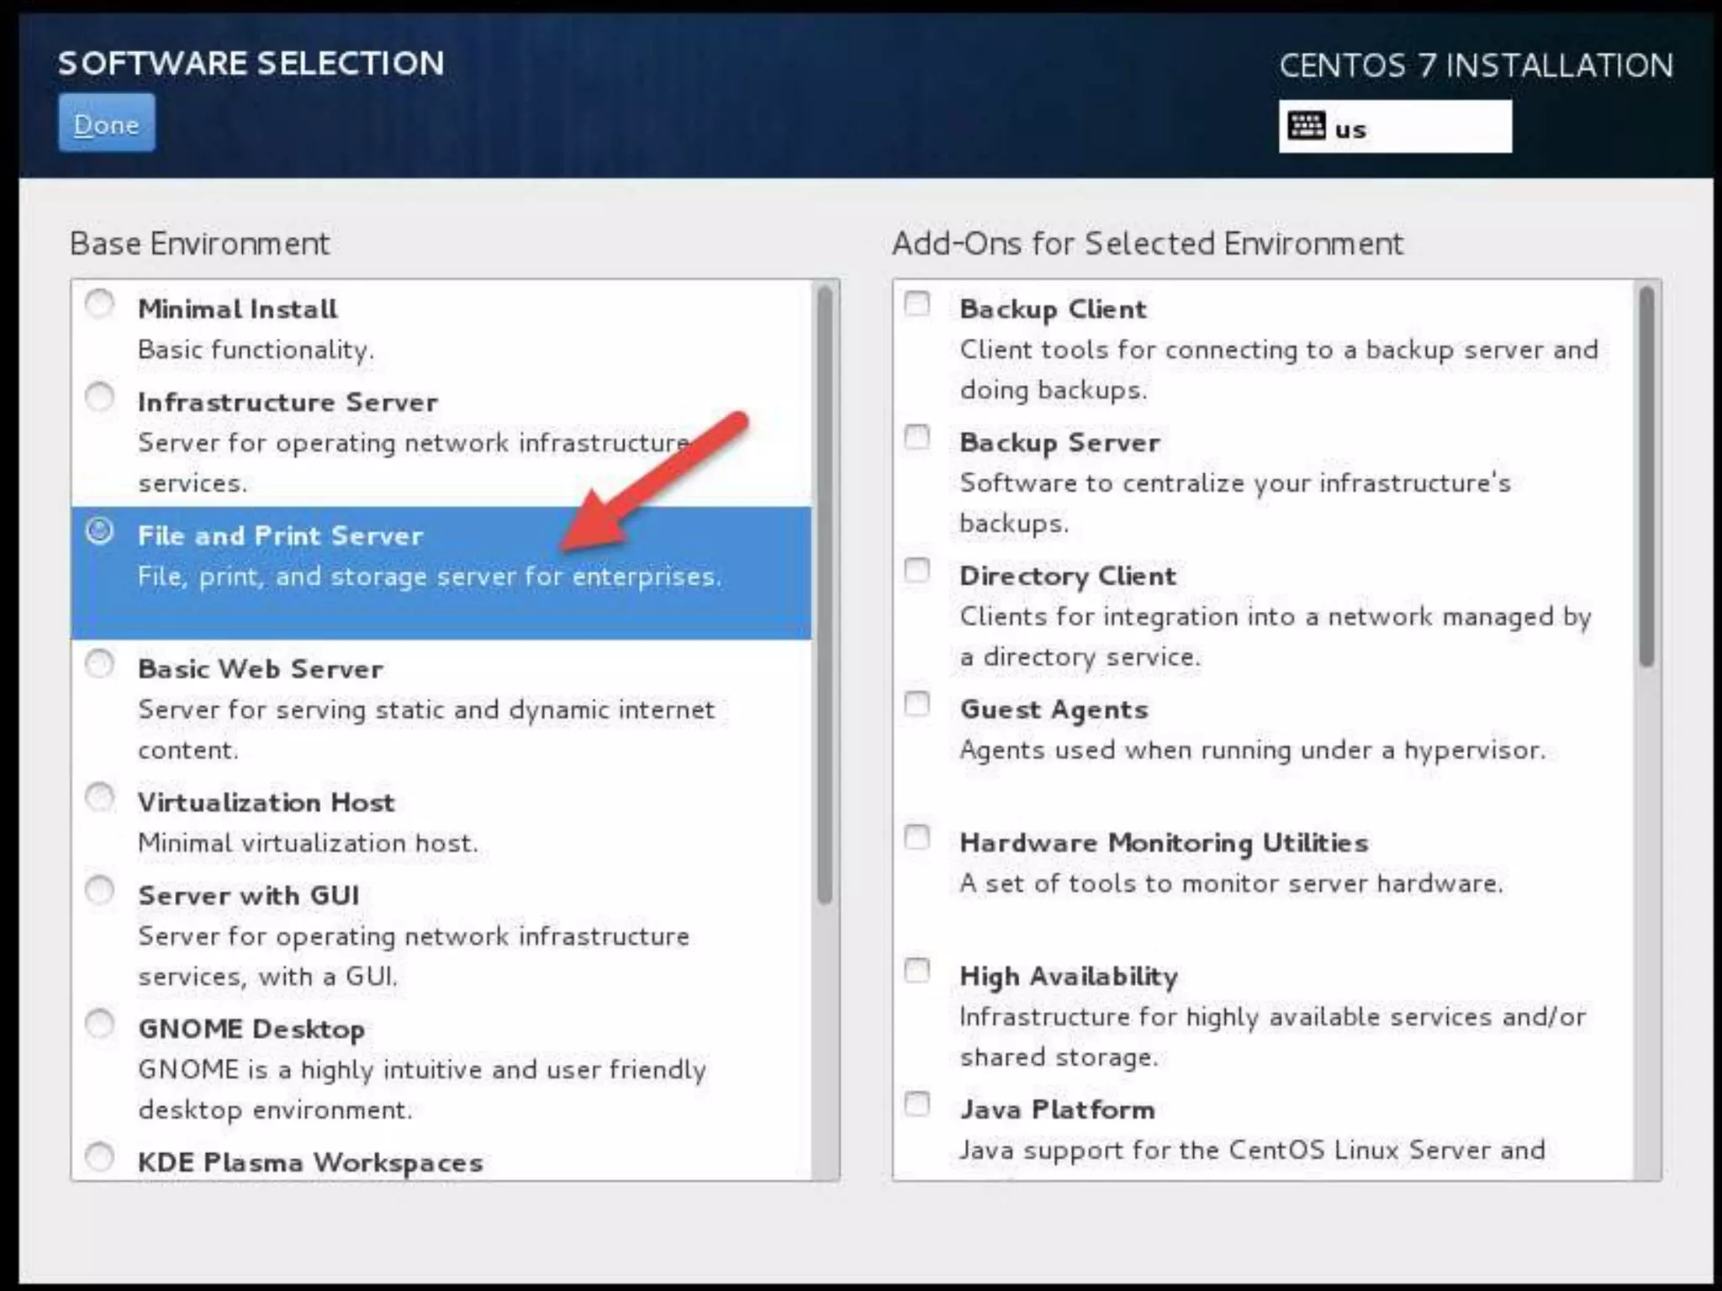Image resolution: width=1722 pixels, height=1291 pixels.
Task: Click the Done button
Action: coord(106,124)
